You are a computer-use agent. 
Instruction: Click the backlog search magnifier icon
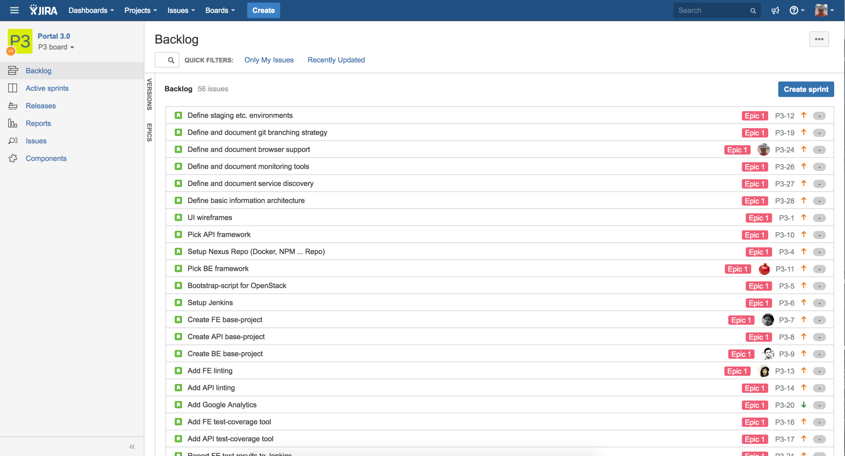(171, 60)
